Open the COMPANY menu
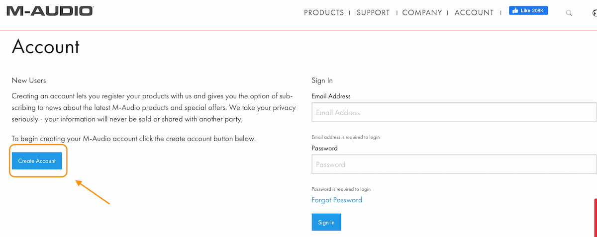The width and height of the screenshot is (597, 237). [422, 12]
